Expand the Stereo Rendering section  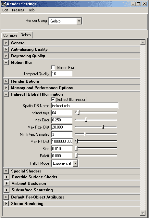coord(6,204)
